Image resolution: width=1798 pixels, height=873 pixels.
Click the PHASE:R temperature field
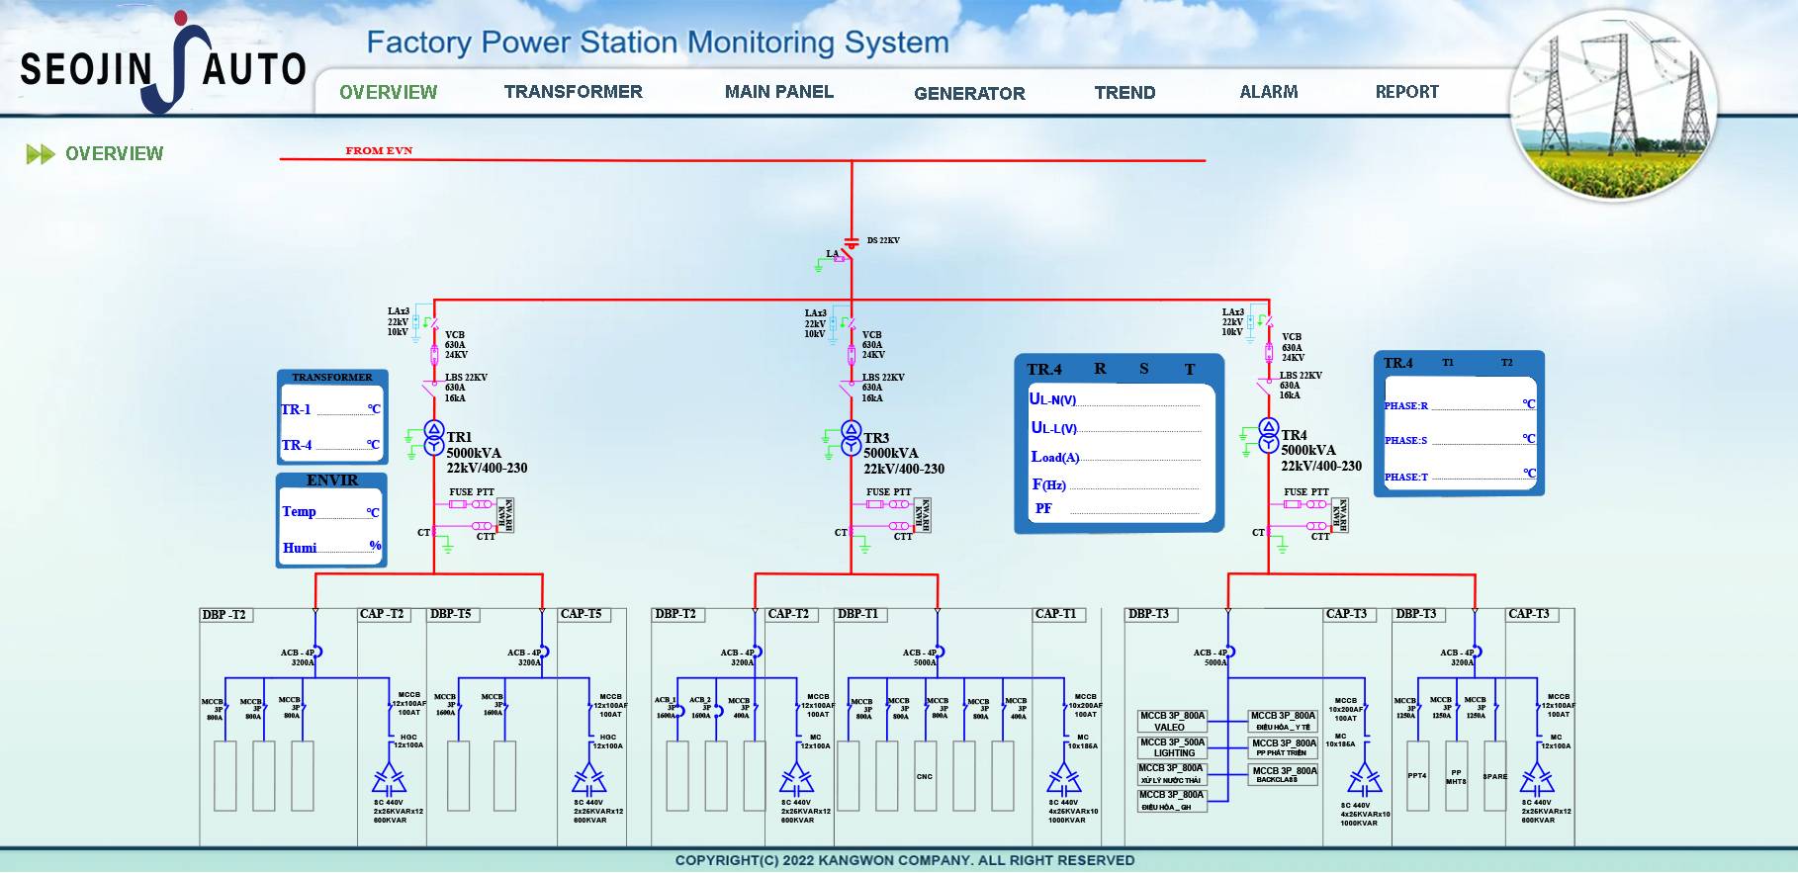[1477, 403]
